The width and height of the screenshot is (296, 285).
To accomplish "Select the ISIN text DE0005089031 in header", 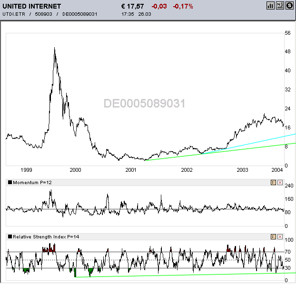I will tap(79, 14).
